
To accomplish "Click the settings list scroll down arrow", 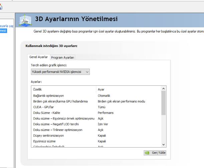I will pos(164,144).
